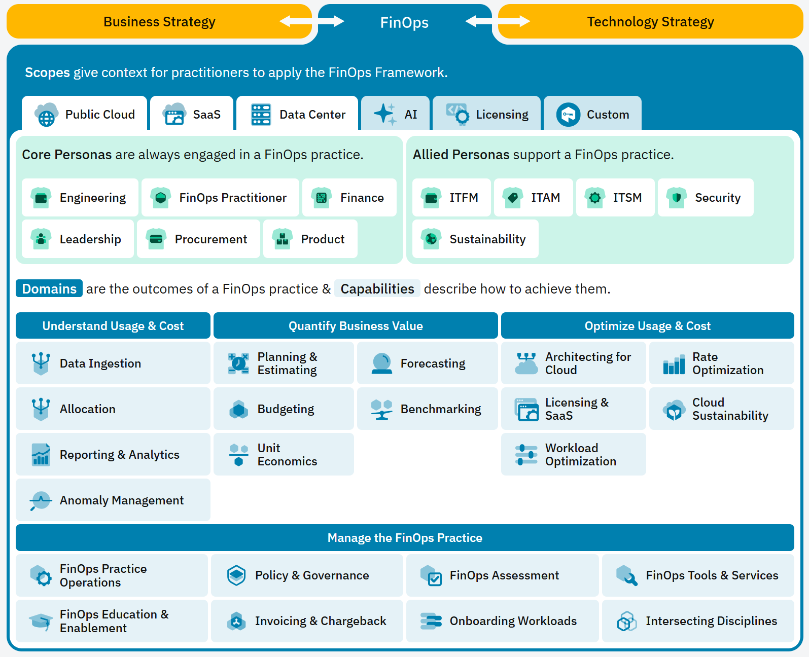This screenshot has height=657, width=809.
Task: Click the Manage the FinOps Practice header
Action: pos(405,538)
